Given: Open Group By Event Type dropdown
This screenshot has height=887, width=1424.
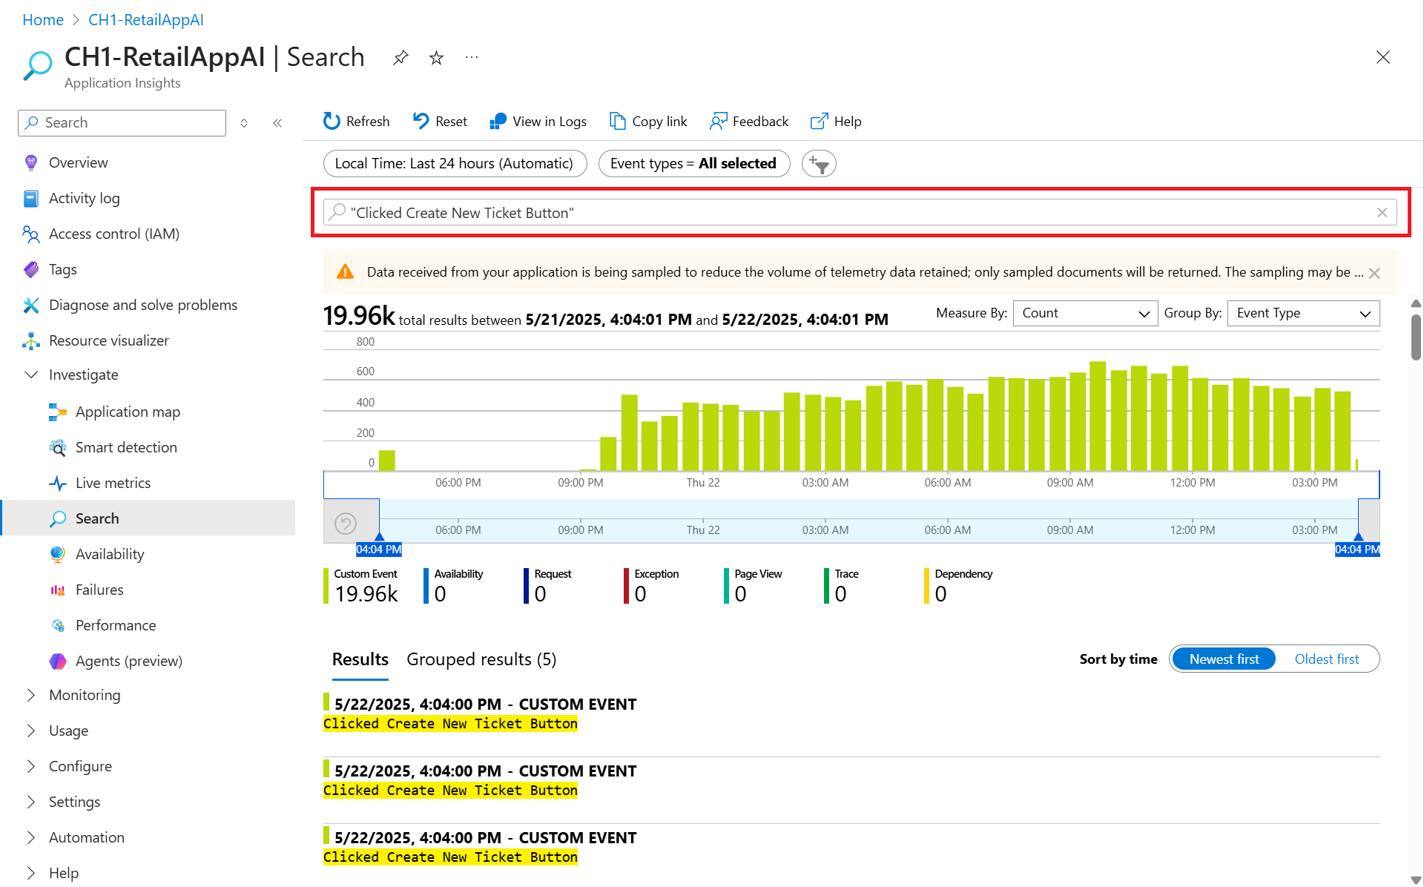Looking at the screenshot, I should point(1303,313).
